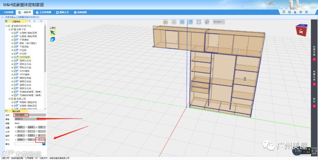Select the 一键拆单 tab
The image size is (318, 160).
pos(25,12)
